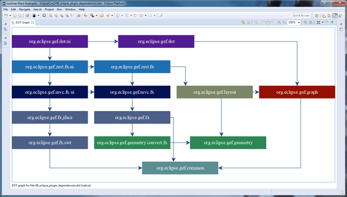This screenshot has width=347, height=197.
Task: Minimize the DOT Graph view
Action: tap(327, 22)
